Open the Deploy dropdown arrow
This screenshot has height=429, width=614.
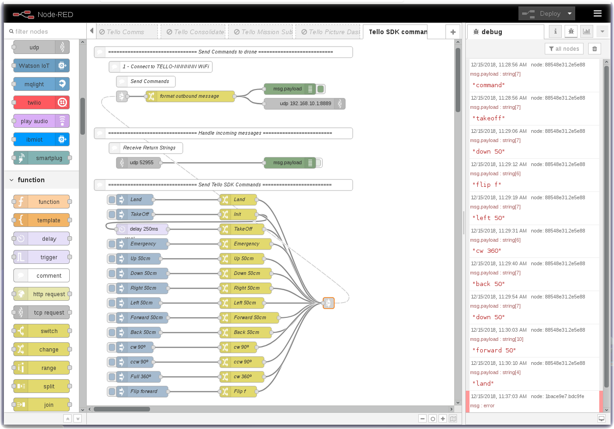[x=570, y=13]
